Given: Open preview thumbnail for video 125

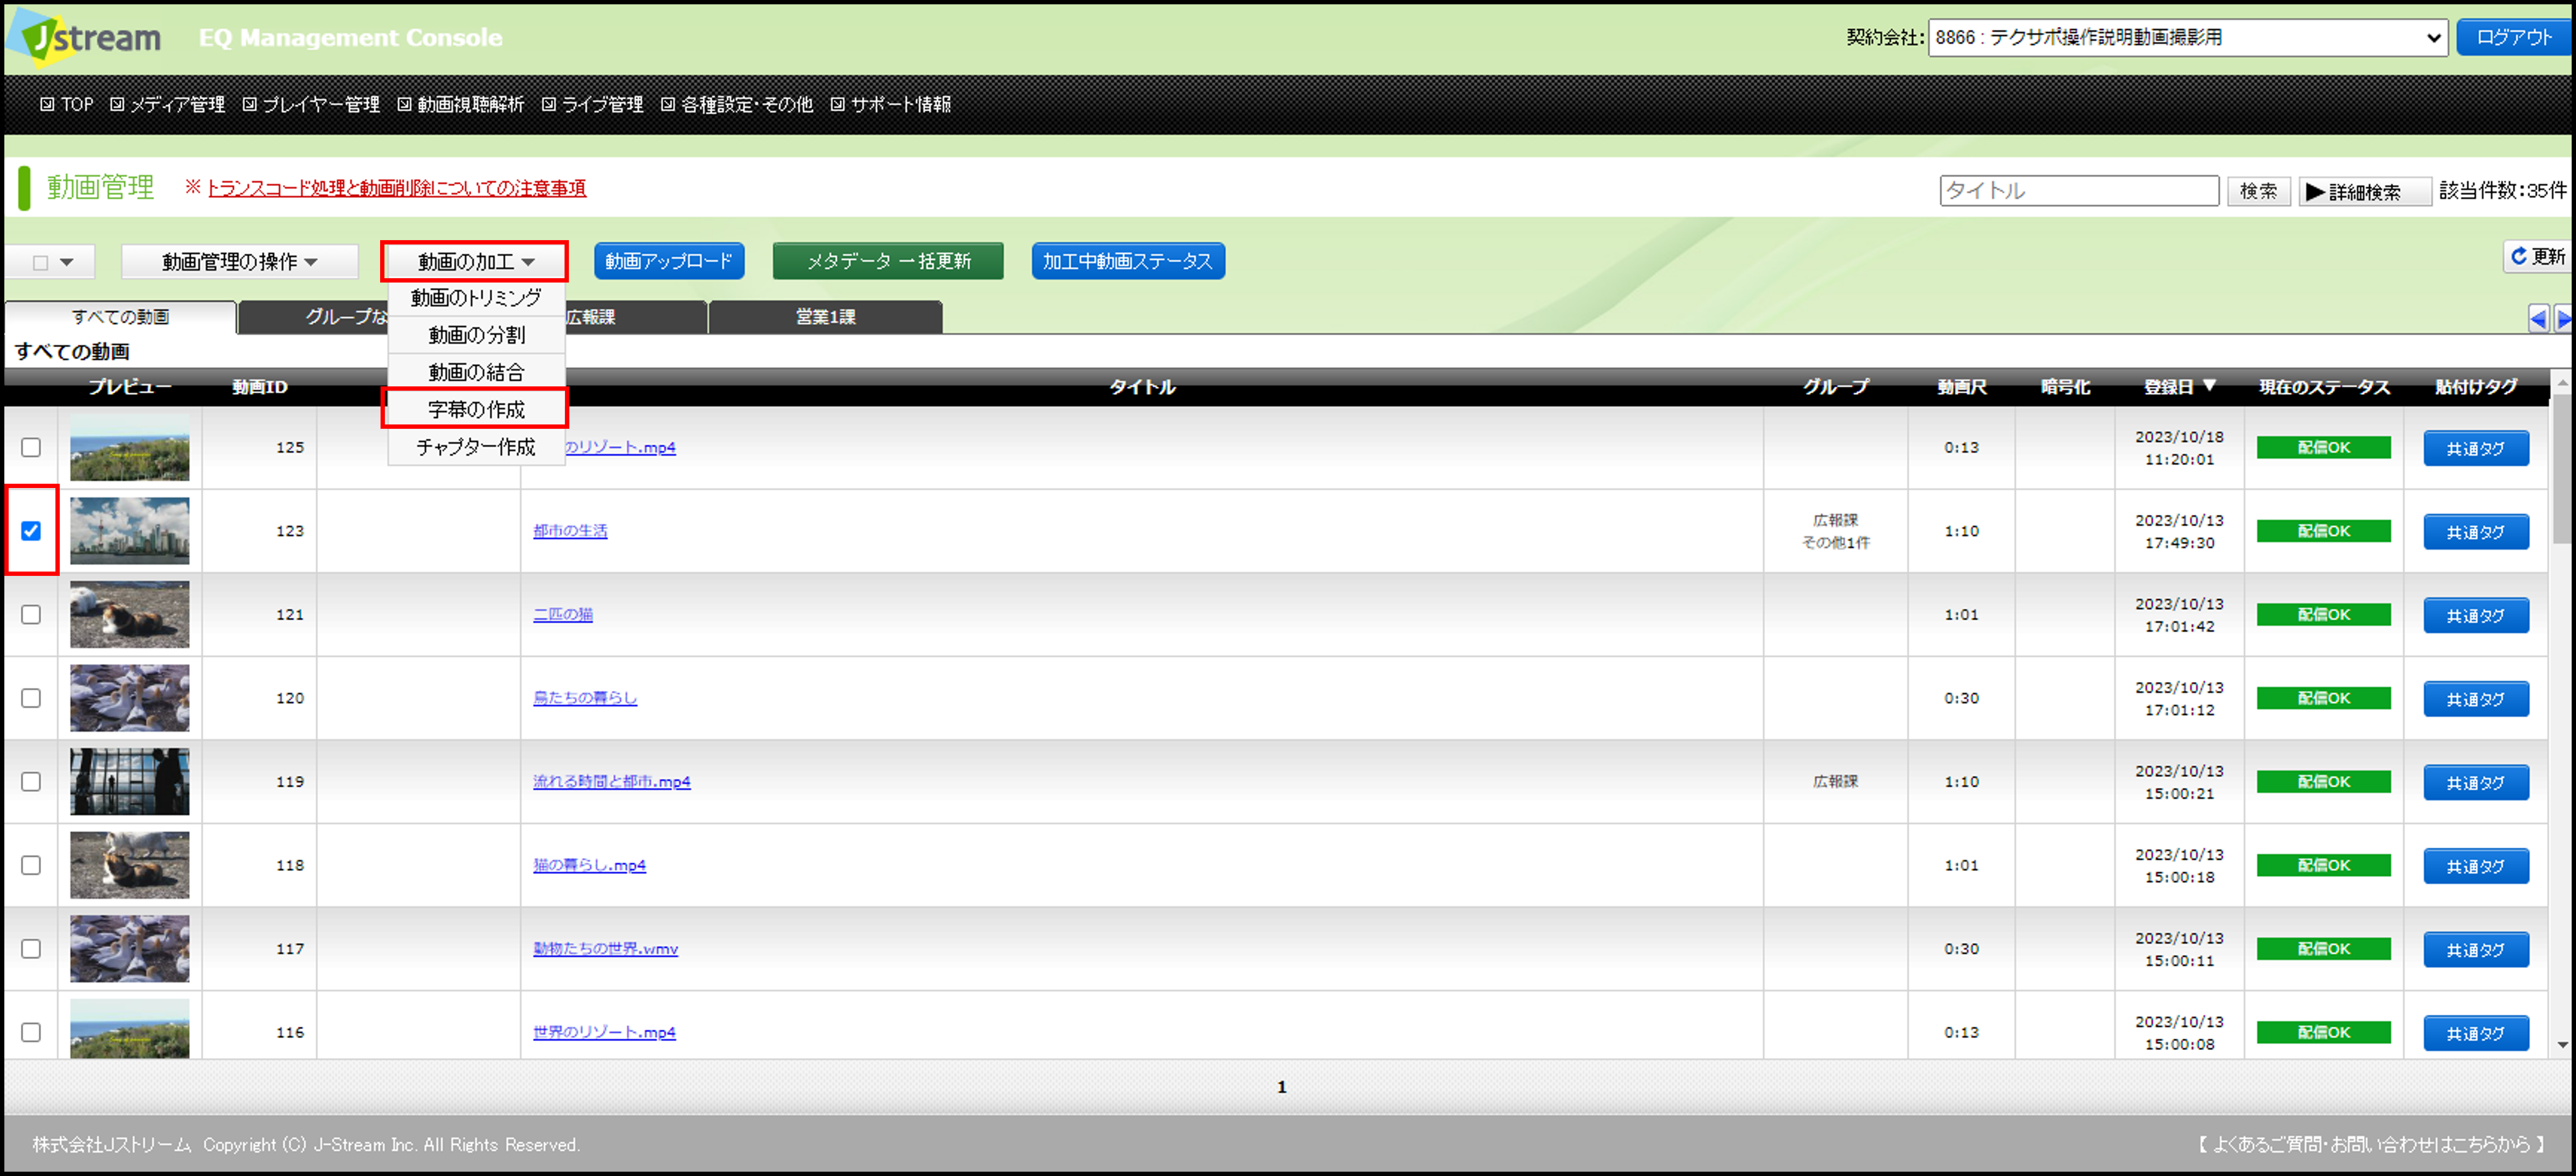Looking at the screenshot, I should (x=129, y=448).
